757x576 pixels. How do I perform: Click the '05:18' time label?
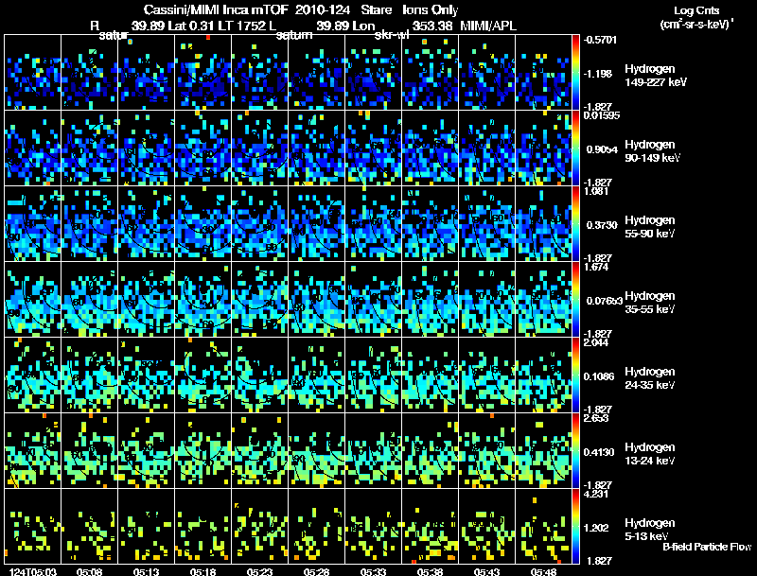pyautogui.click(x=202, y=571)
